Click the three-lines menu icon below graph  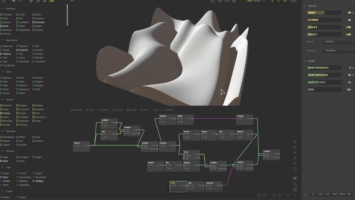[288, 195]
